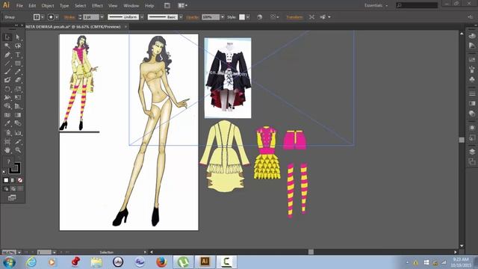Image resolution: width=478 pixels, height=269 pixels.
Task: Select the Pencil tool
Action: pos(18,72)
